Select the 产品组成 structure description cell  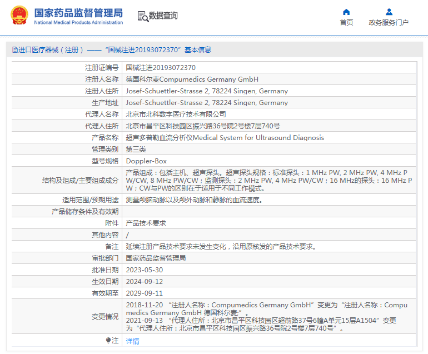tap(269, 181)
